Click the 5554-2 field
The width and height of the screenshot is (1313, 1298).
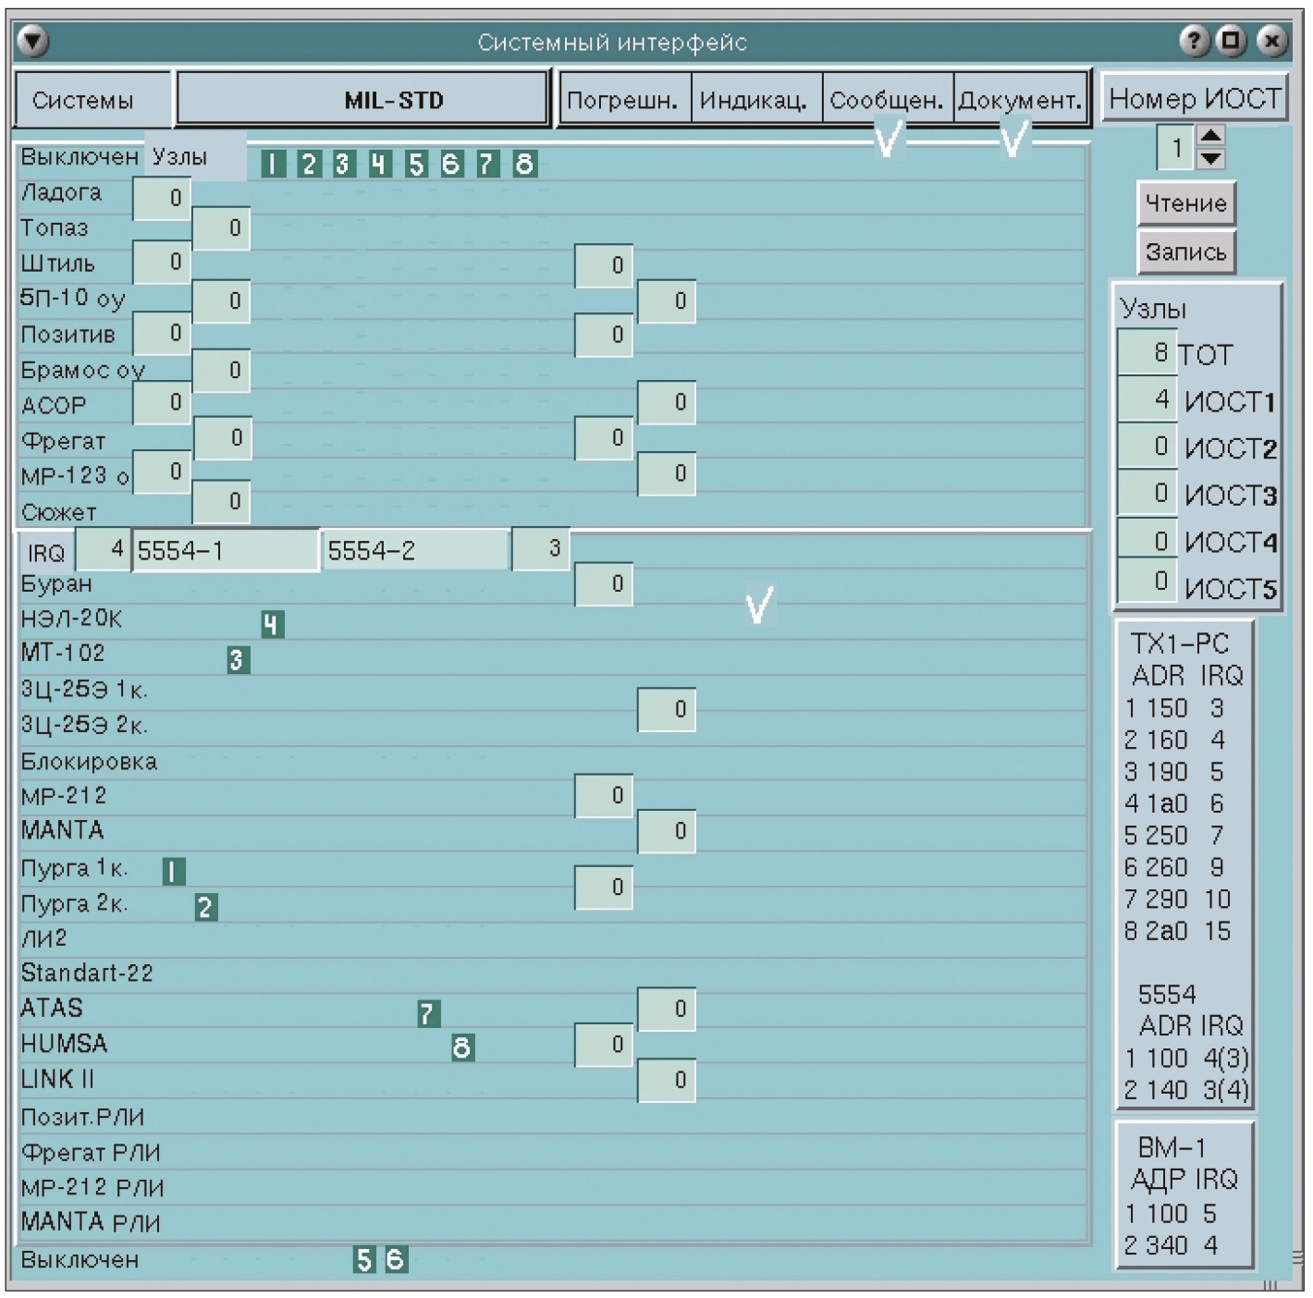click(416, 551)
